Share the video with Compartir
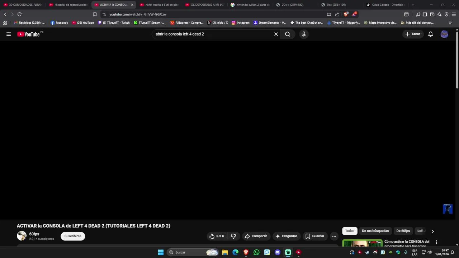The height and width of the screenshot is (258, 459). (256, 236)
